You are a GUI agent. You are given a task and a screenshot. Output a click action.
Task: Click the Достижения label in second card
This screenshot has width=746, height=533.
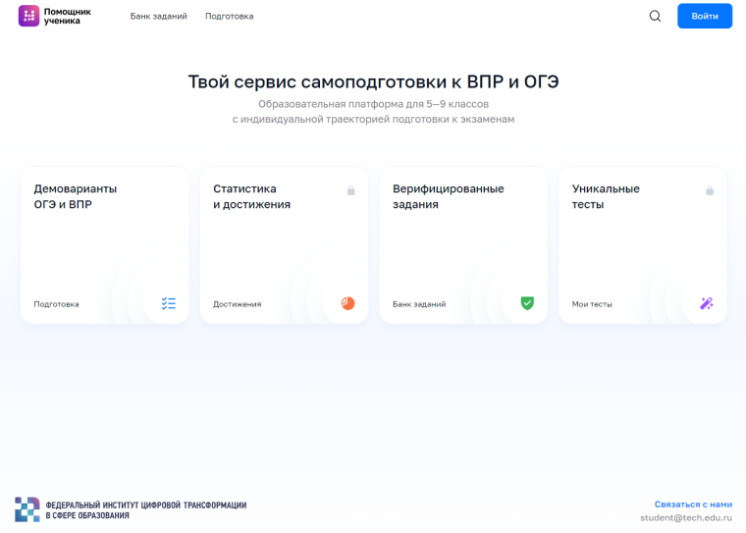[x=237, y=304]
